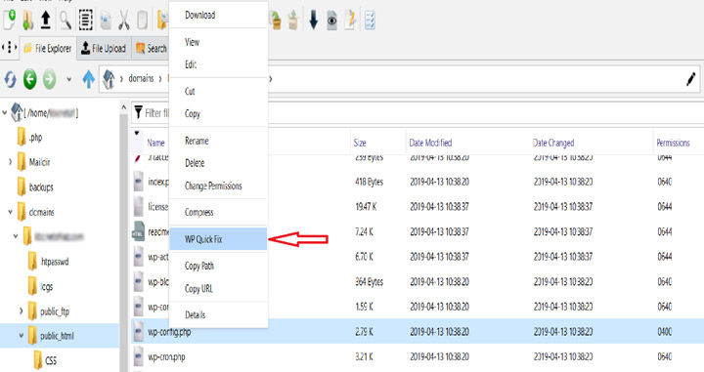
Task: Click the wp-config.php file icon
Action: pyautogui.click(x=138, y=332)
